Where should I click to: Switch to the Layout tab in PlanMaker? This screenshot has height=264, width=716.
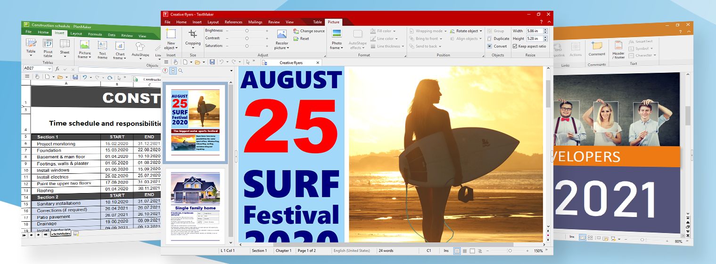[76, 34]
